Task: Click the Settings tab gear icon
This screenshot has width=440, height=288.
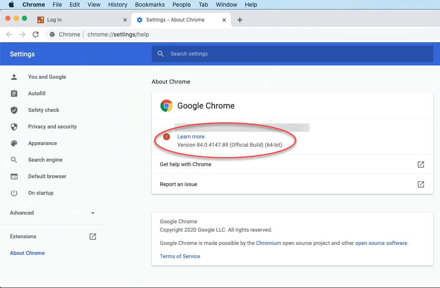Action: coord(140,19)
